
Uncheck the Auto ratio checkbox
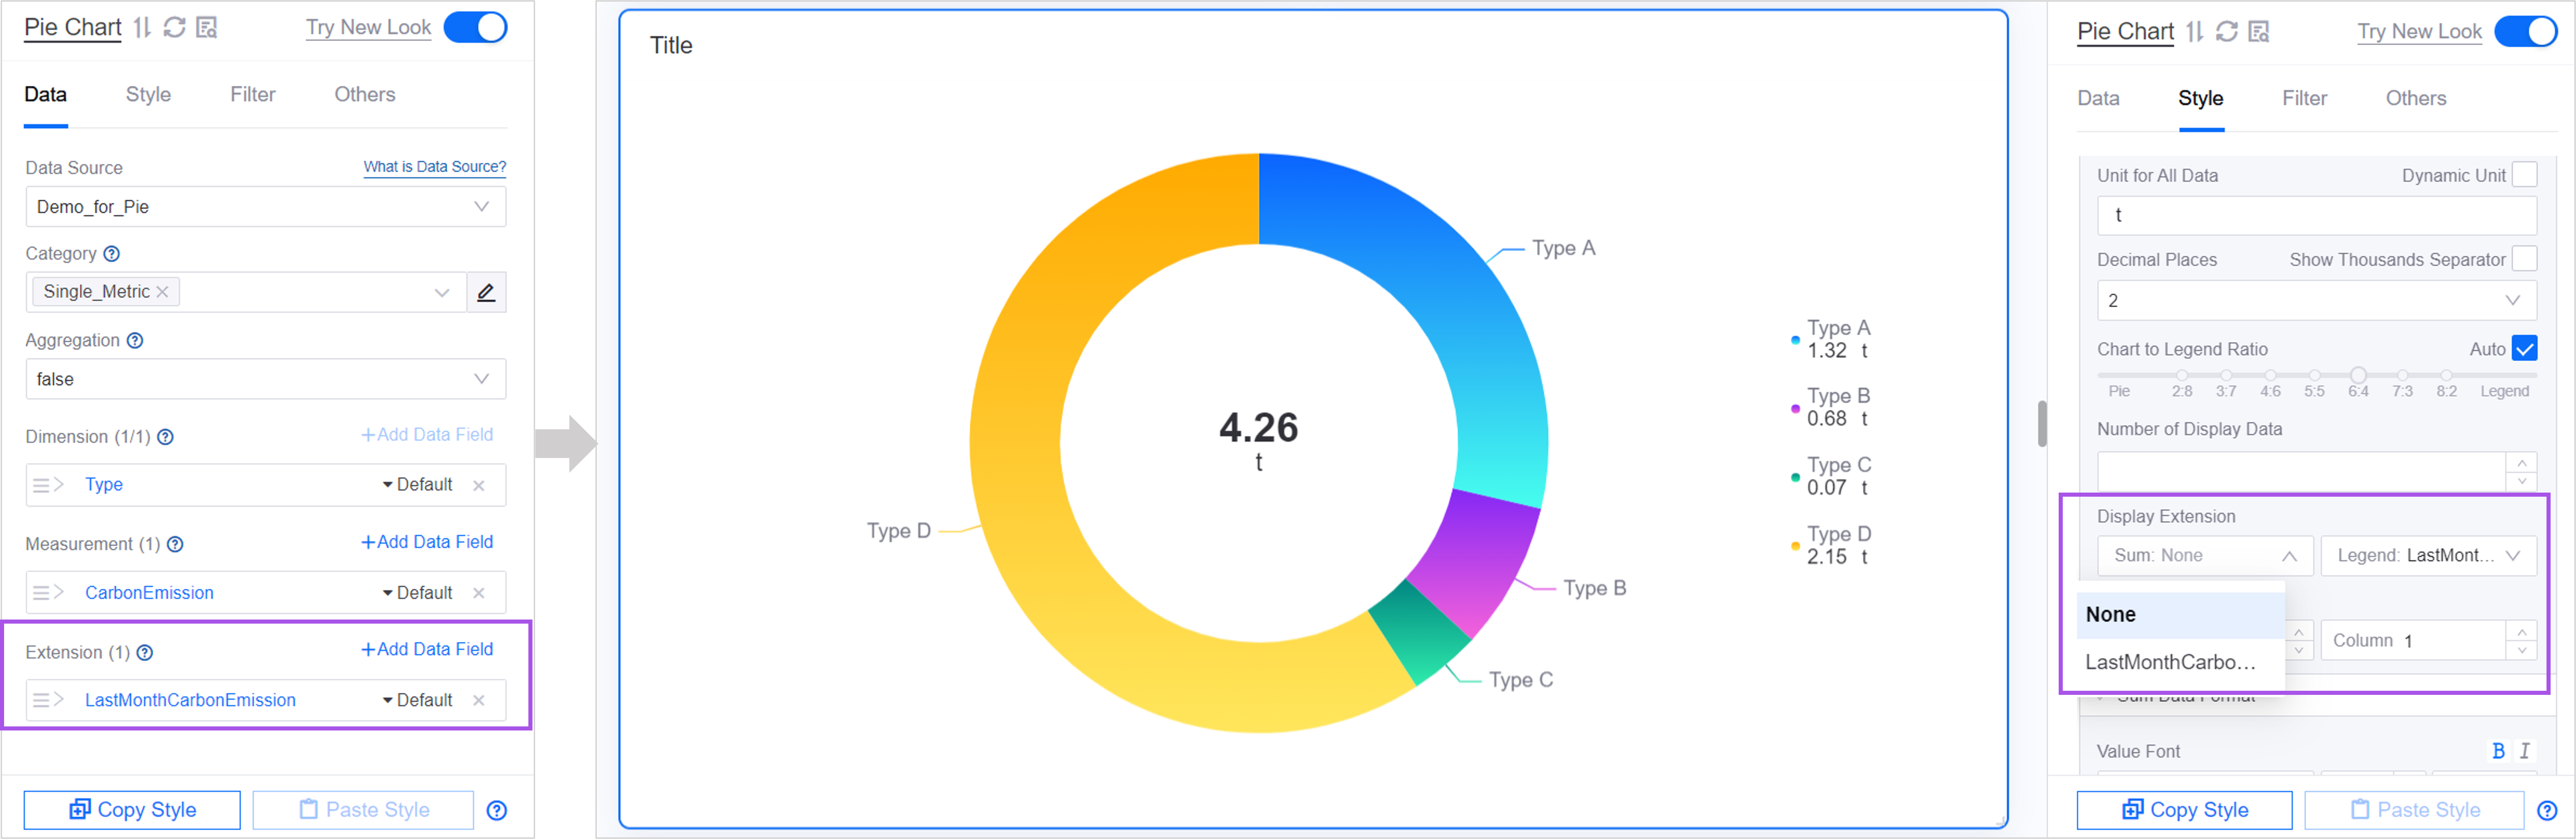[x=2524, y=349]
